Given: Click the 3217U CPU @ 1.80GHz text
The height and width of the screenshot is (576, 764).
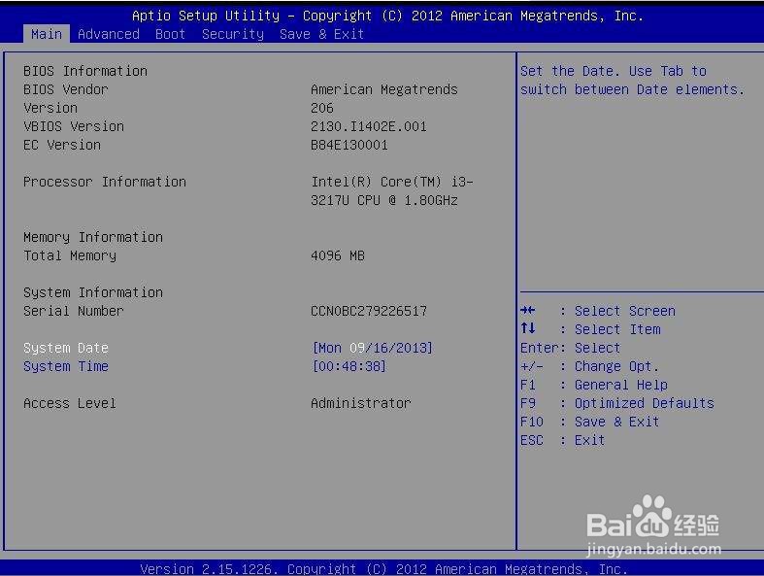Looking at the screenshot, I should pos(384,200).
